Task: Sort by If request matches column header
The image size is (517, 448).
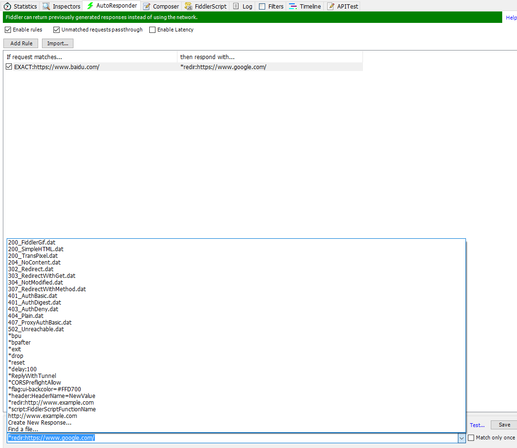Action: [90, 57]
